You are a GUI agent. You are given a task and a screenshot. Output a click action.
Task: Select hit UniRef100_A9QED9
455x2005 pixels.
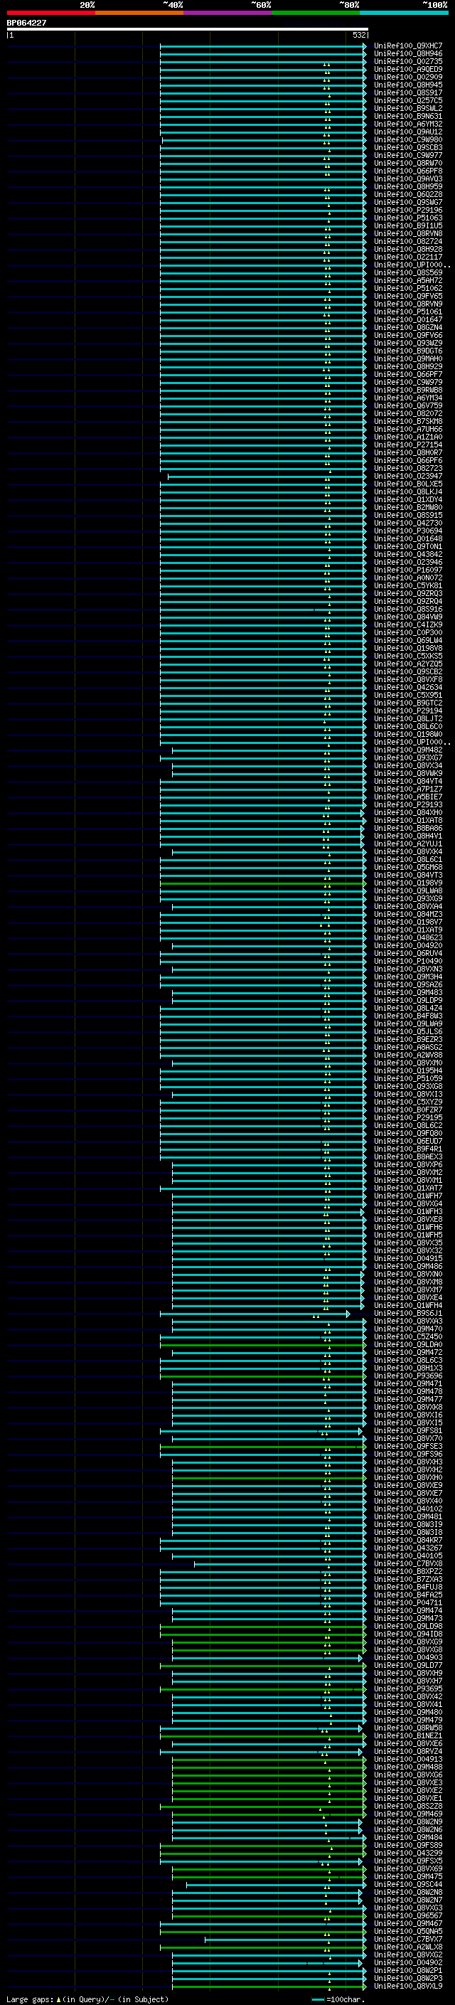click(x=408, y=69)
